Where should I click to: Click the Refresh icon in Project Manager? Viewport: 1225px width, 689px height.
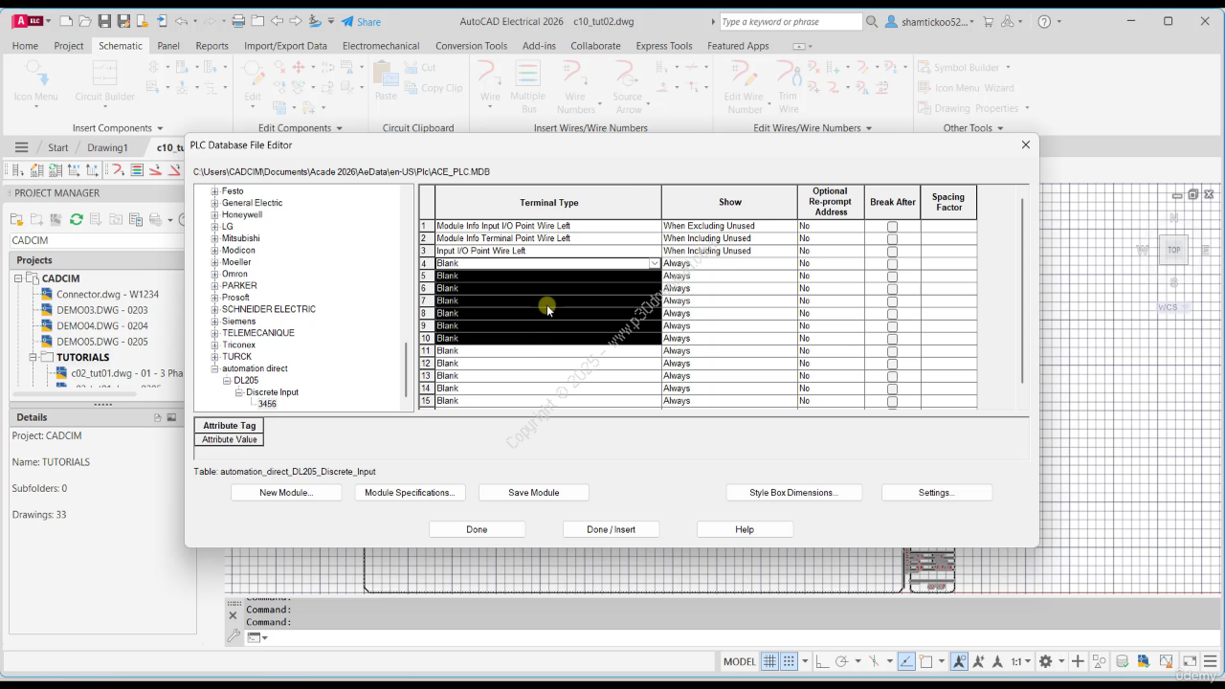[x=77, y=219]
